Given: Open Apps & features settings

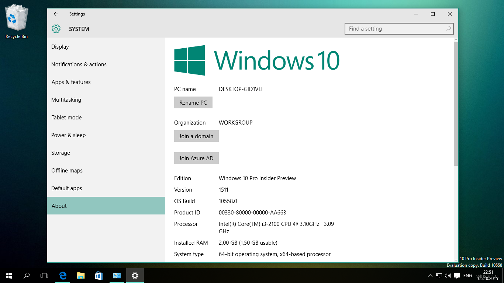Looking at the screenshot, I should click(x=106, y=82).
